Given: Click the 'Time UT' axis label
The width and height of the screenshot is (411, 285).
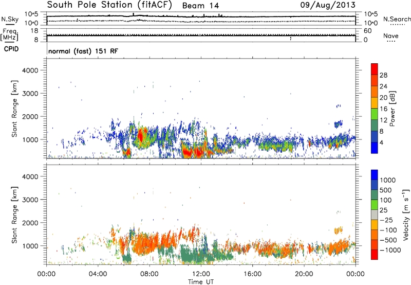Looking at the screenshot, I should [201, 282].
